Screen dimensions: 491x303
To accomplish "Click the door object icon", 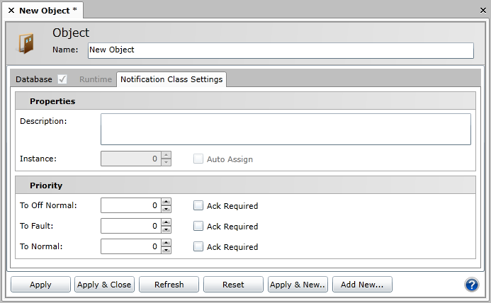I will click(26, 44).
